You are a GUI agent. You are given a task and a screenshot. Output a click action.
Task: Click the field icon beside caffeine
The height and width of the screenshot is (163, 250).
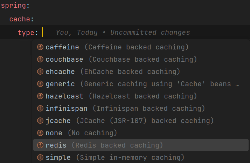[x=40, y=47]
